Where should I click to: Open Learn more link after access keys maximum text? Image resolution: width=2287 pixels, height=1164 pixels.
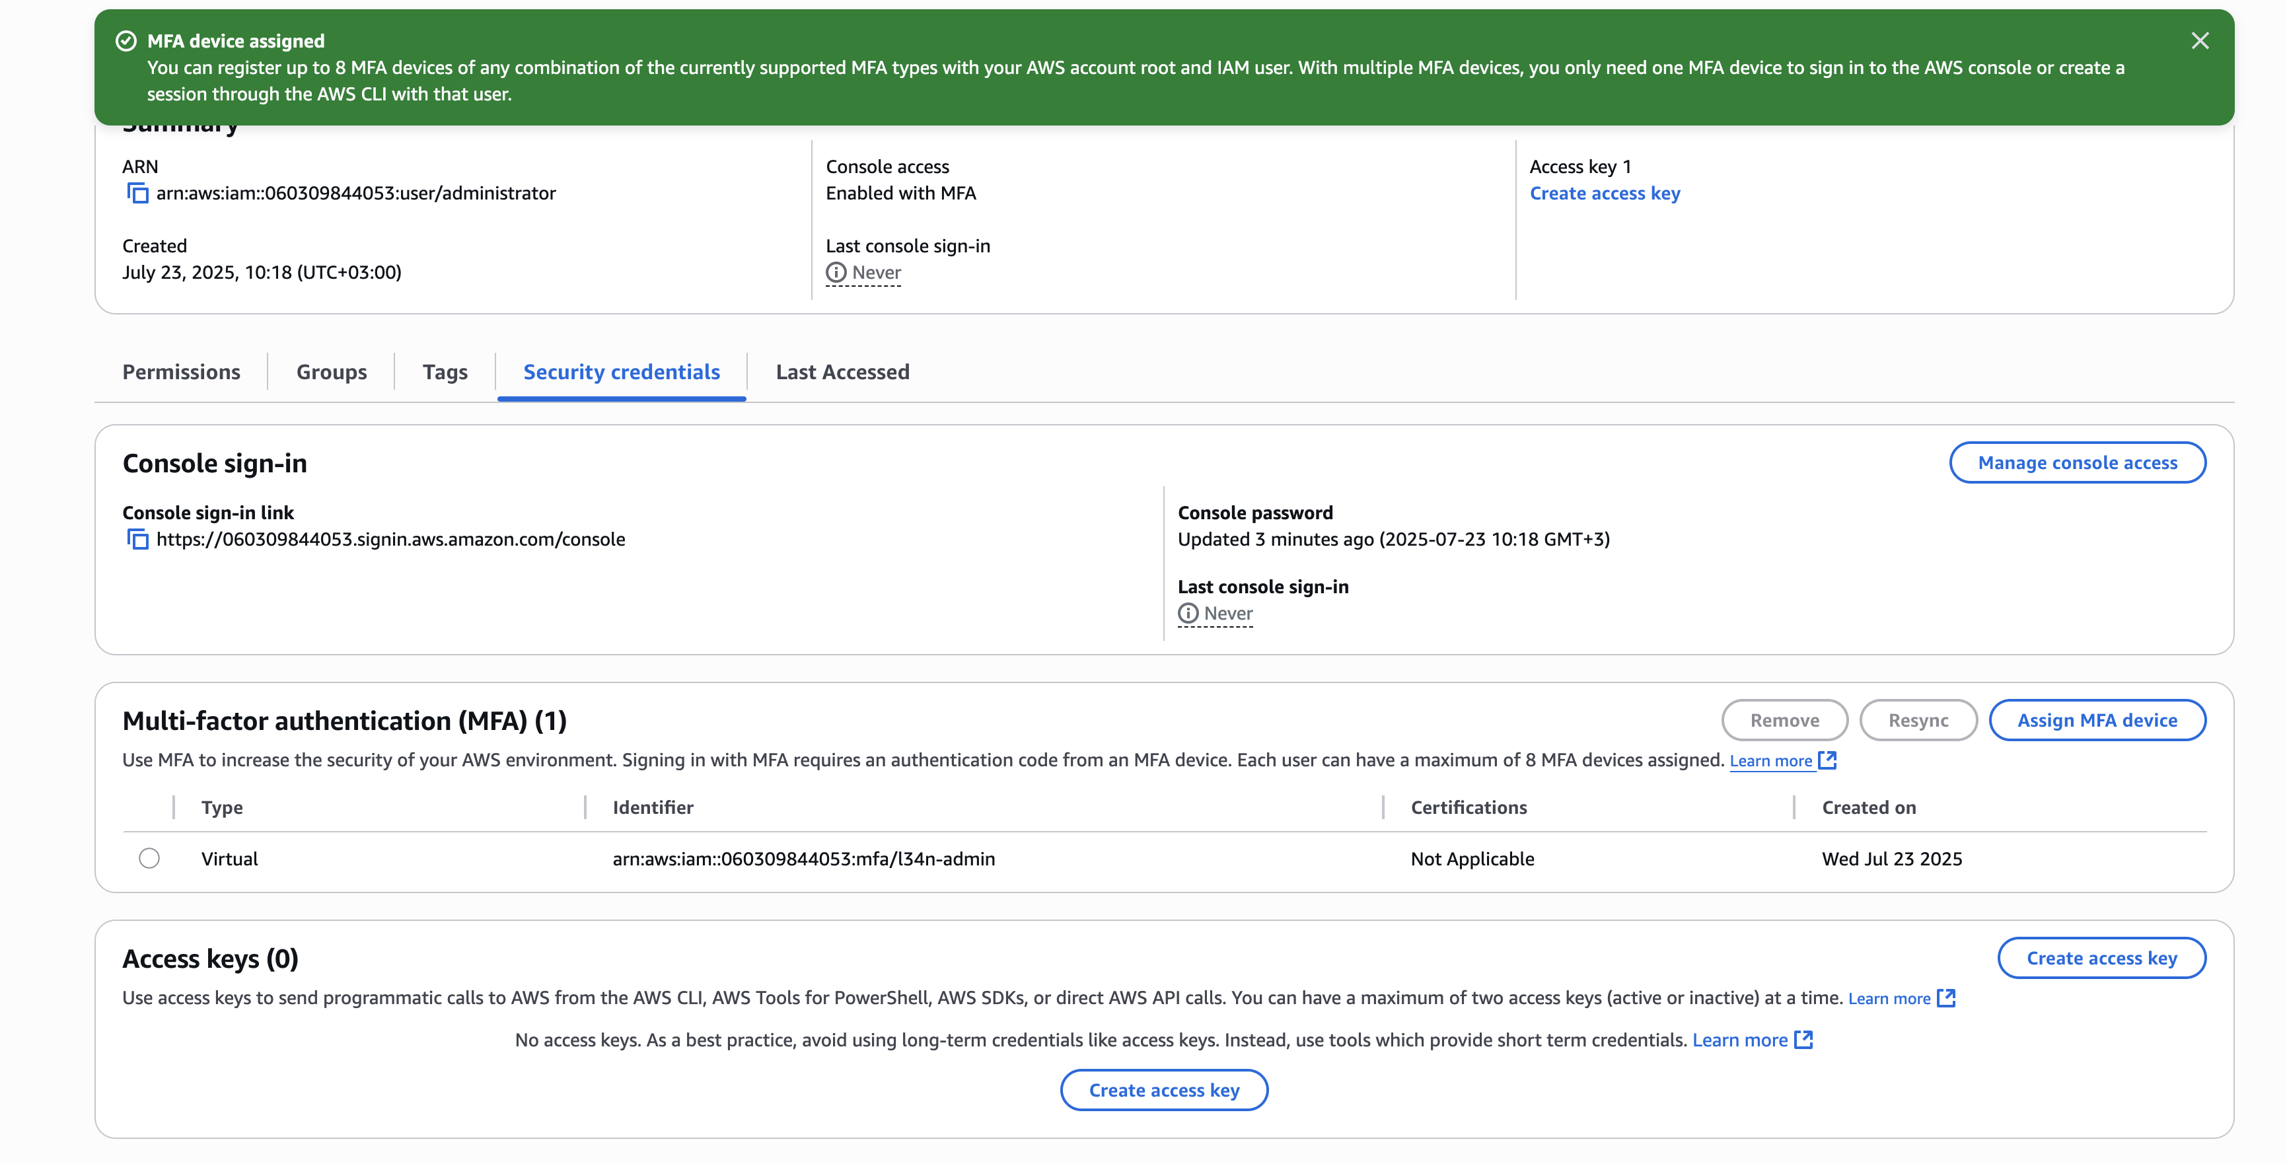point(1889,999)
